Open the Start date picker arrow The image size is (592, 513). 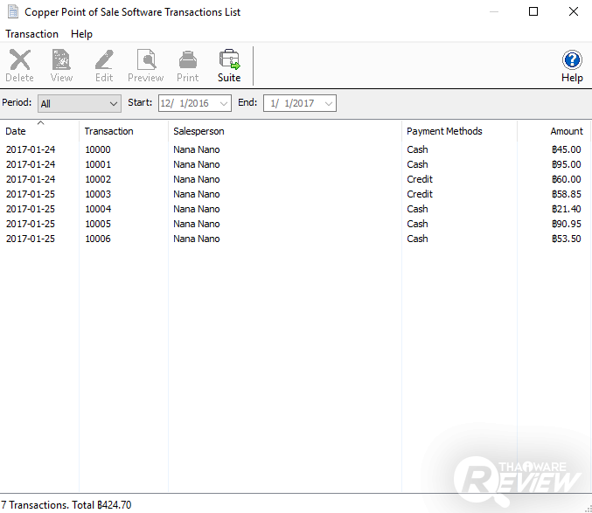point(224,103)
